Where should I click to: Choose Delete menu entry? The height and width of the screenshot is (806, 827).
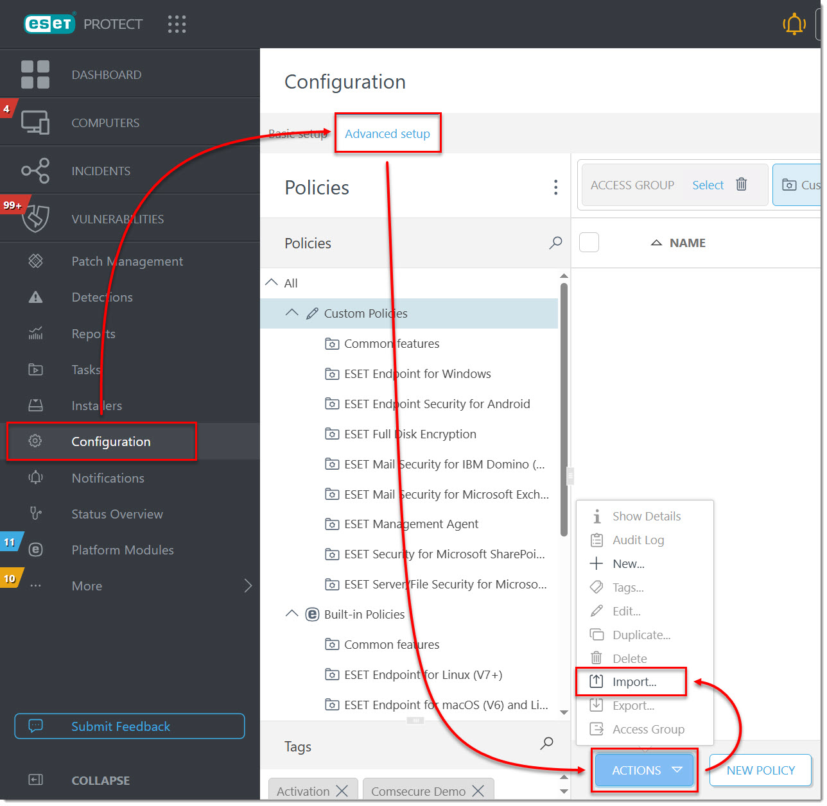645,658
